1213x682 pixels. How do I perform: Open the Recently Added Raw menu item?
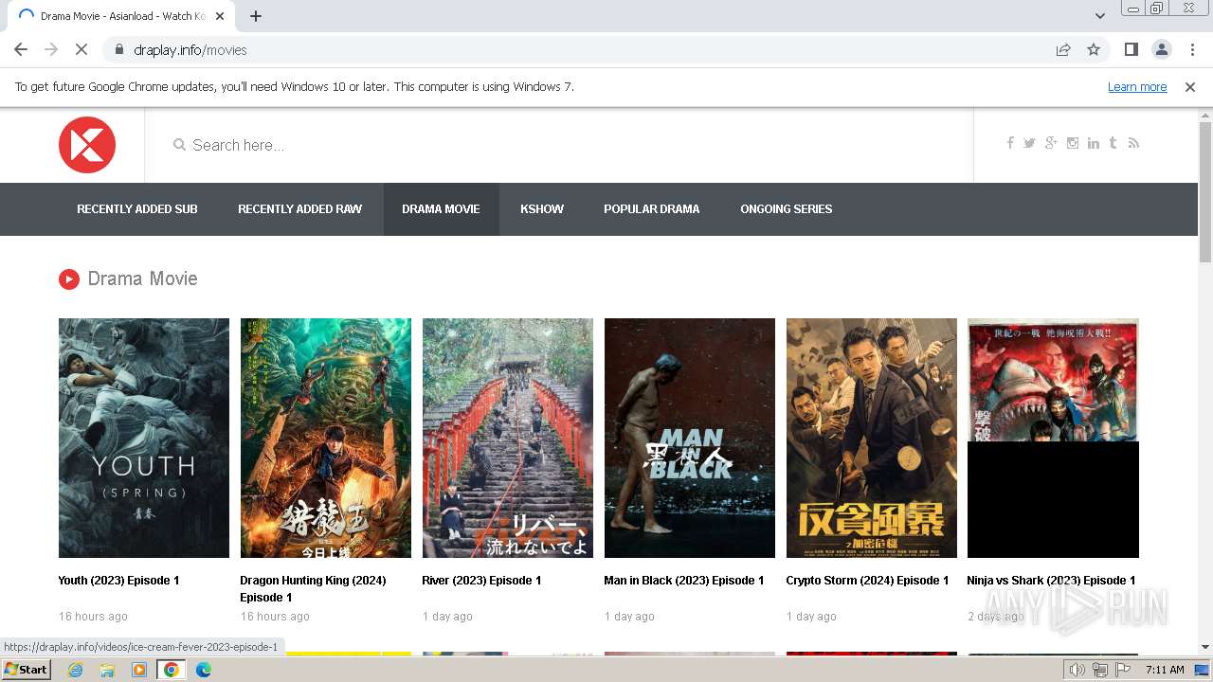(x=299, y=208)
